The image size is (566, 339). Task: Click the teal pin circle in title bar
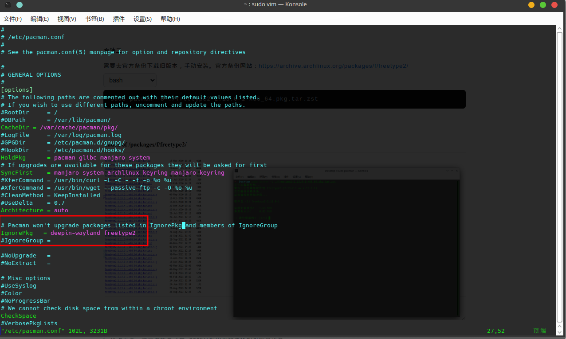pyautogui.click(x=19, y=5)
